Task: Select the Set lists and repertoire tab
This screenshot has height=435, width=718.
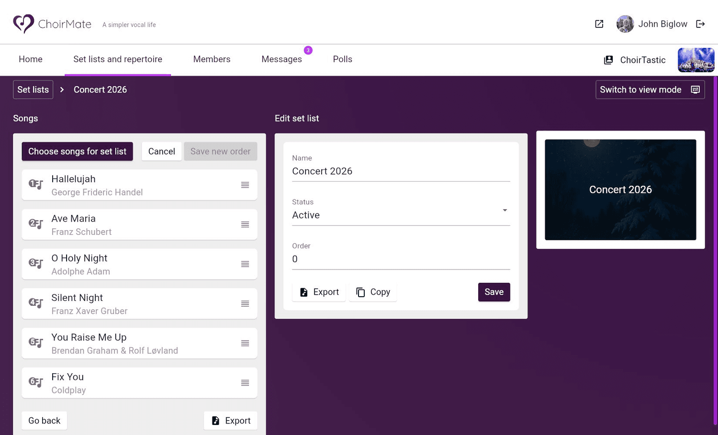Action: point(118,59)
